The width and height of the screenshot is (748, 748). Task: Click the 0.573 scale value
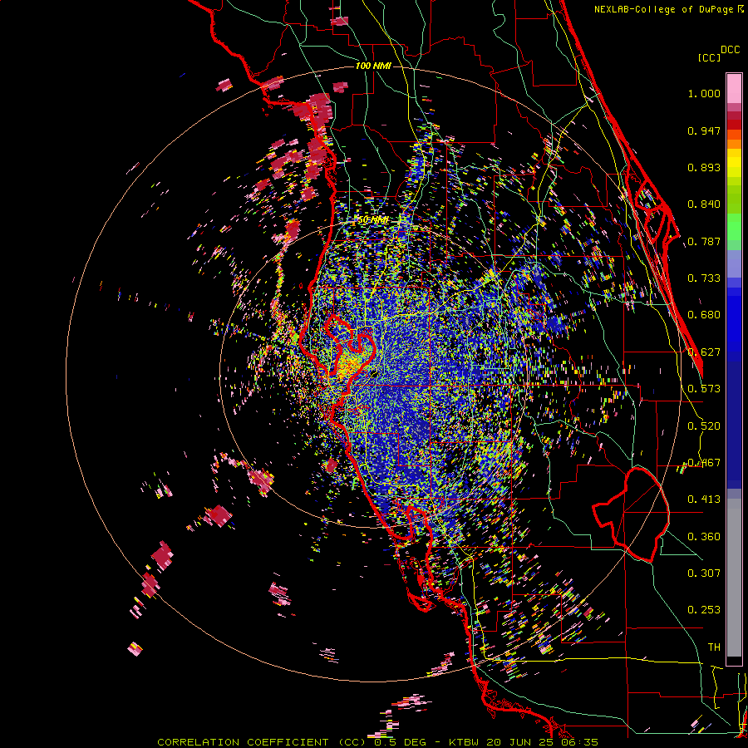point(704,389)
